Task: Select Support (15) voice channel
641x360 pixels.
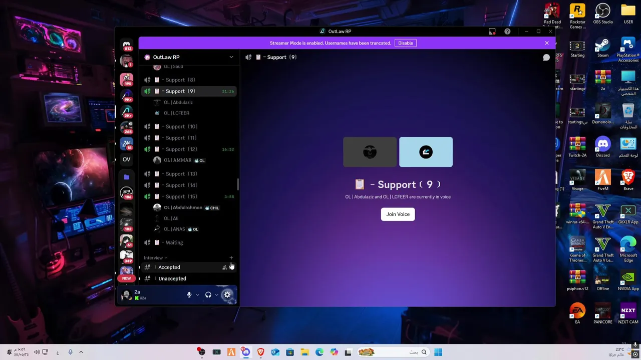Action: [189, 196]
